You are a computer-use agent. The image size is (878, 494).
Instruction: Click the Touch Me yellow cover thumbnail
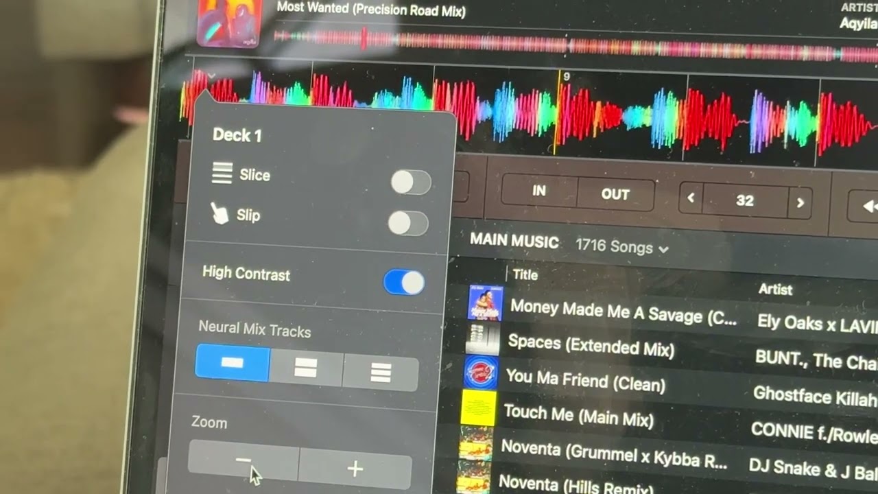(x=478, y=408)
